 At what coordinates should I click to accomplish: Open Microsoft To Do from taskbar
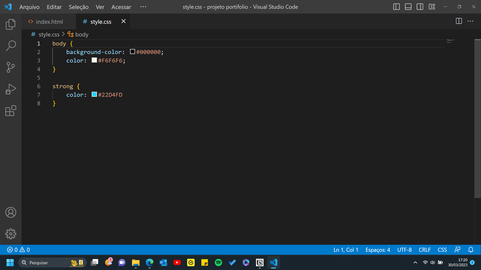[232, 262]
